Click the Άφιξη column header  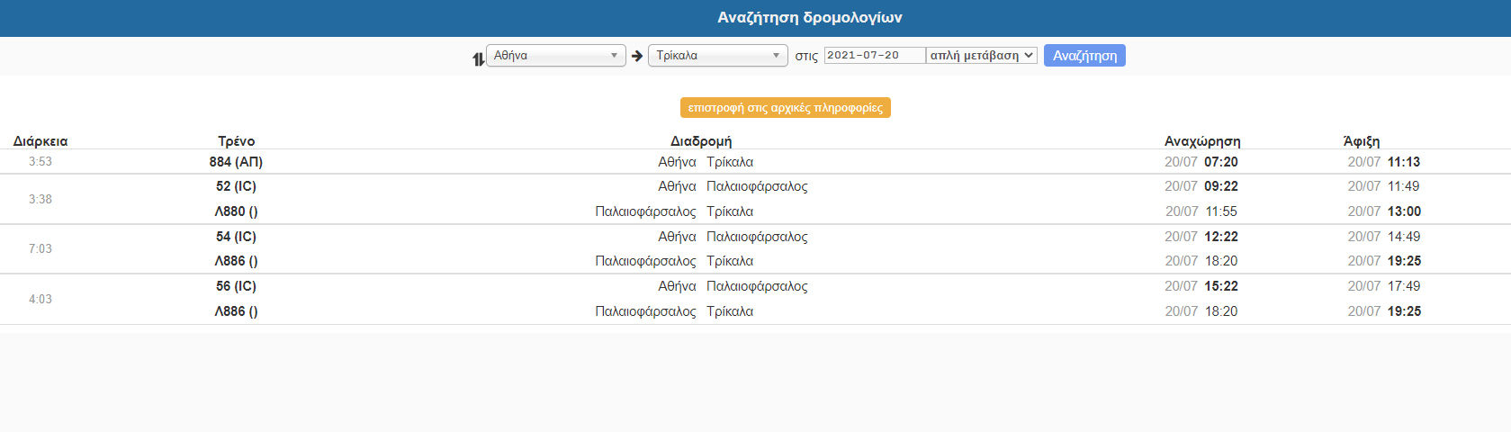click(x=1361, y=141)
